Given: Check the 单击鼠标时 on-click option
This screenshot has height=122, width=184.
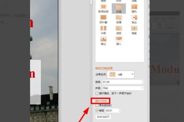Looking at the screenshot, I should [97, 105].
